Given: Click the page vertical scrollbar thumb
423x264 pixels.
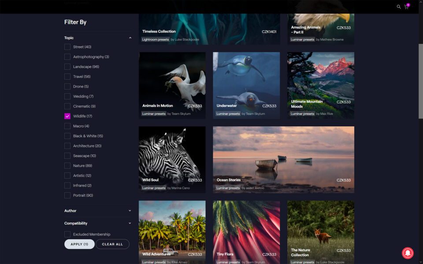Looking at the screenshot, I should click(x=420, y=81).
